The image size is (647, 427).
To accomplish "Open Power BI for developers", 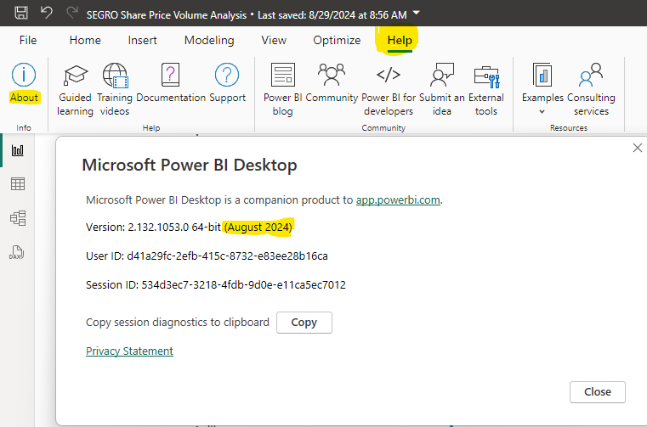I will click(x=389, y=90).
